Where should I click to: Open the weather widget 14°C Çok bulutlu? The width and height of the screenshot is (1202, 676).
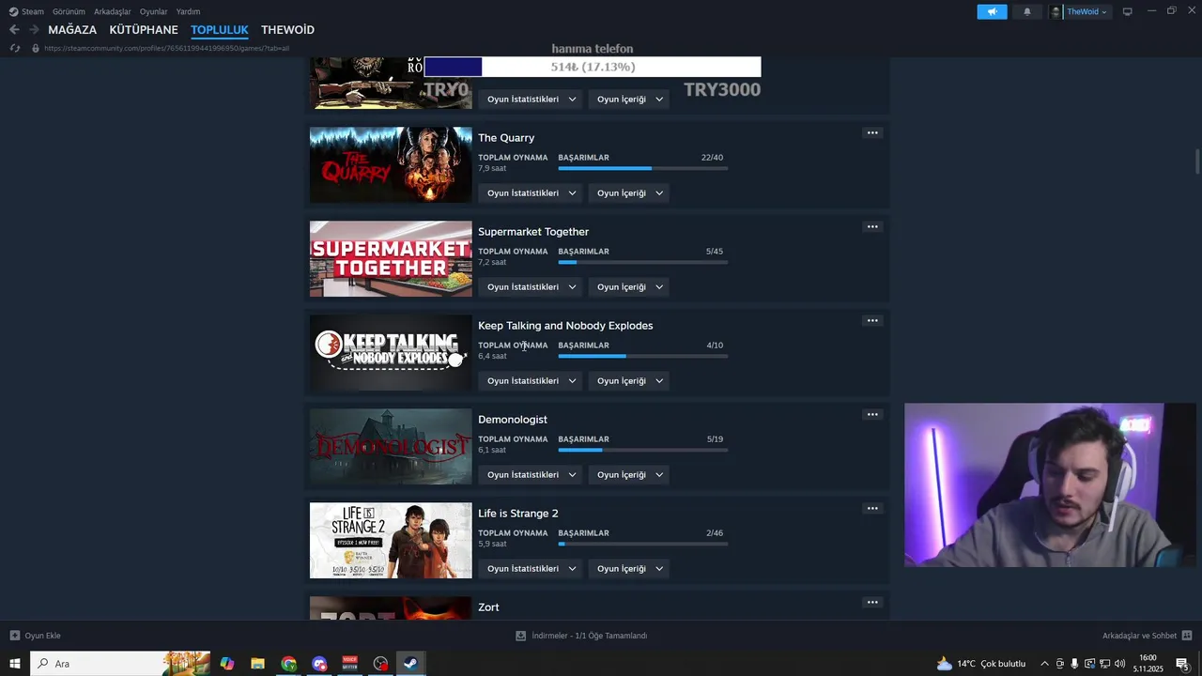pos(981,664)
